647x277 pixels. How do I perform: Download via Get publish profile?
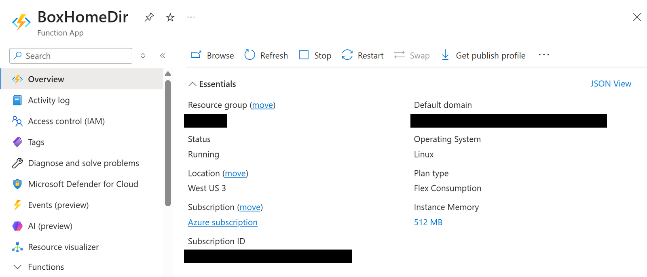pyautogui.click(x=483, y=55)
